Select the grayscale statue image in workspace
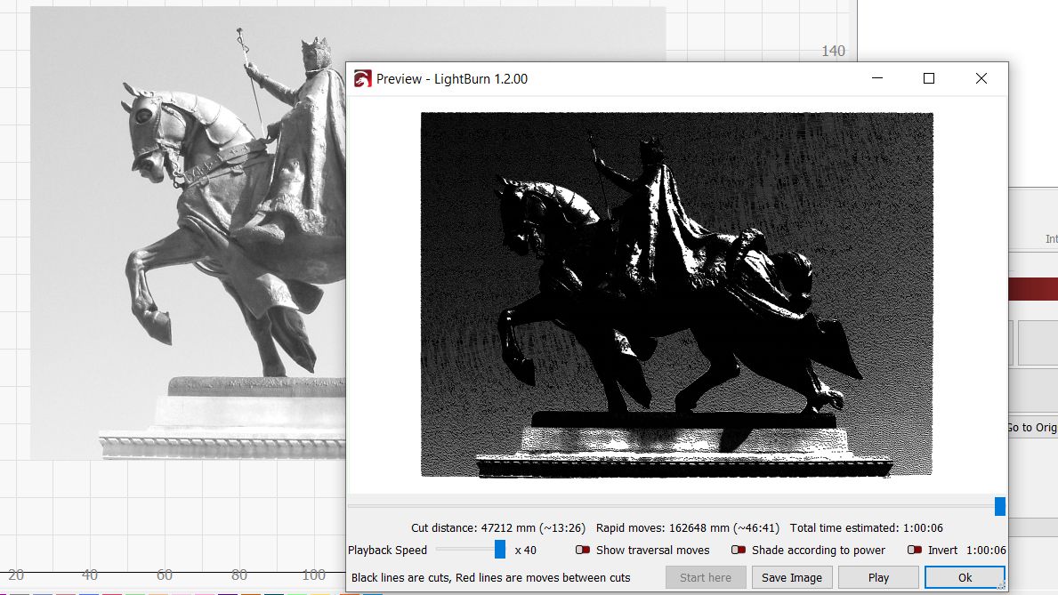 pyautogui.click(x=188, y=233)
